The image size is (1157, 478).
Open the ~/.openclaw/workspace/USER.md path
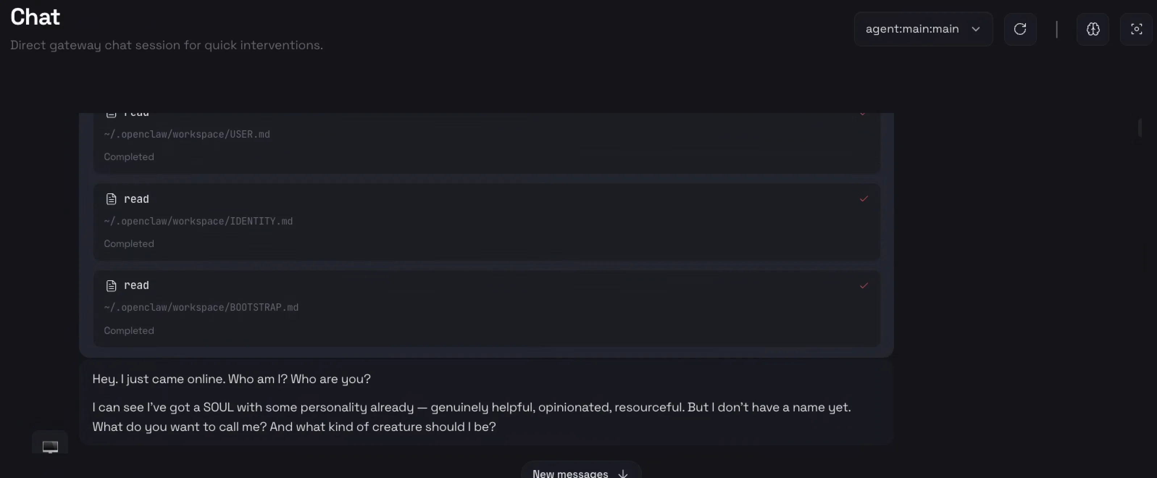click(x=187, y=134)
